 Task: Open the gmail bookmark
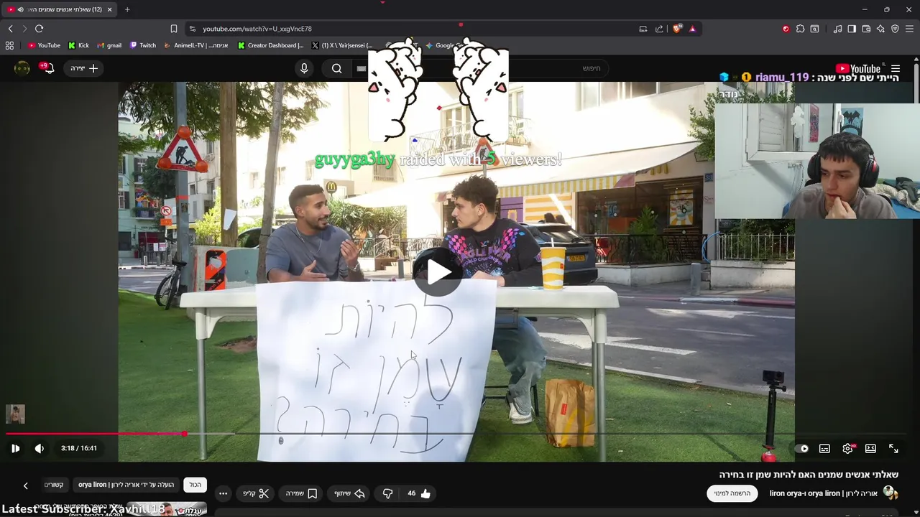click(109, 45)
